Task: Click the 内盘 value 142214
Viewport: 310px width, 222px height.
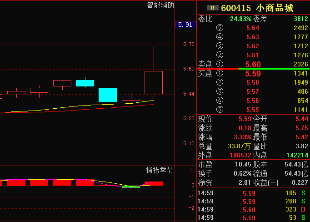Action: (x=297, y=155)
